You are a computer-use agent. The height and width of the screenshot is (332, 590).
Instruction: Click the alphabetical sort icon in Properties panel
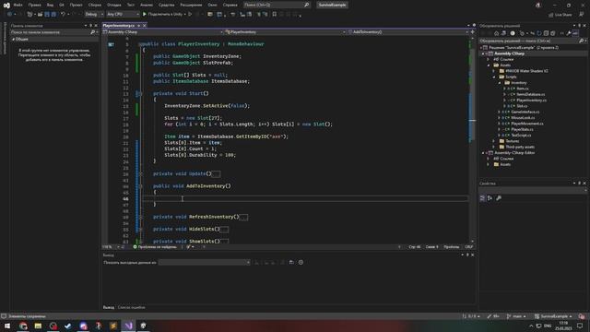pos(490,198)
